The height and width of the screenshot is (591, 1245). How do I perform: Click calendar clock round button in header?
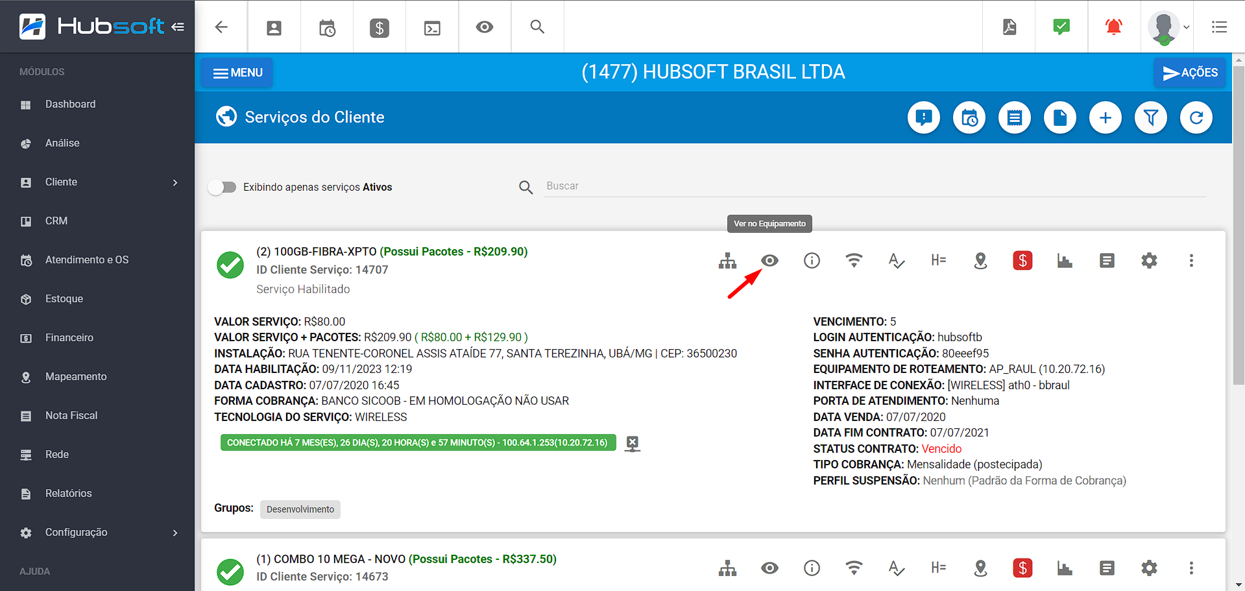click(x=969, y=117)
